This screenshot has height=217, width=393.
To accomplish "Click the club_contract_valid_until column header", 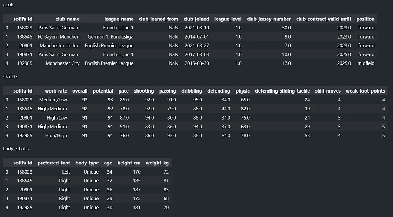I will point(323,19).
